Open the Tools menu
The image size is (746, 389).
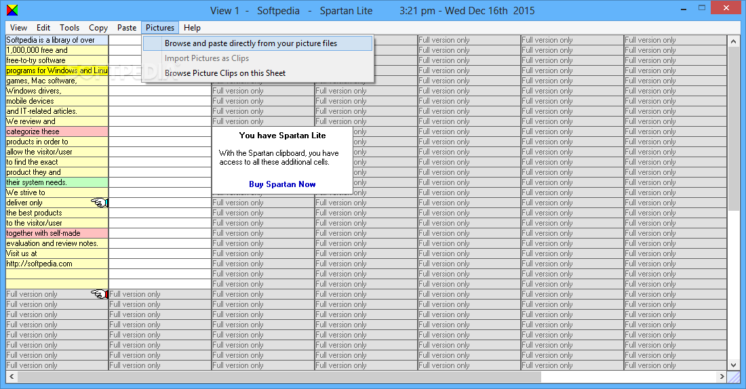pyautogui.click(x=69, y=28)
